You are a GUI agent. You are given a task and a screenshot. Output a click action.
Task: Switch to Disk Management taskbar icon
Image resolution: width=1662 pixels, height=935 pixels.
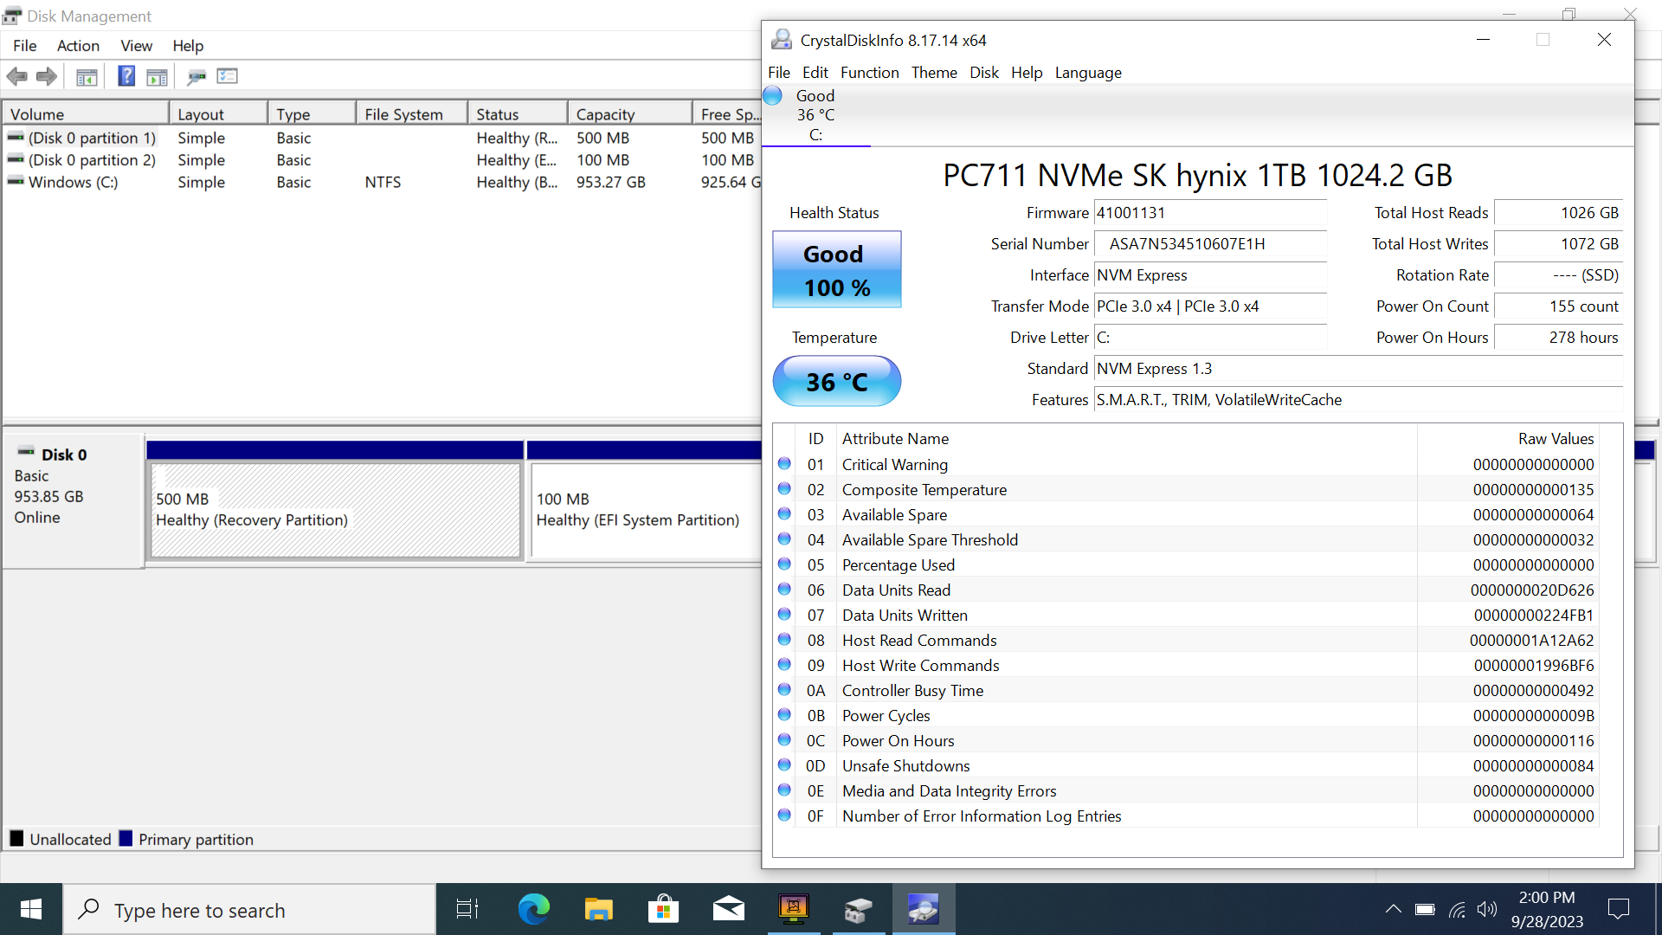(859, 909)
